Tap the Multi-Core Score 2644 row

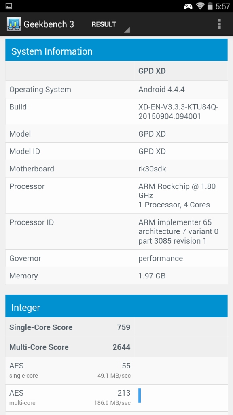click(x=116, y=347)
